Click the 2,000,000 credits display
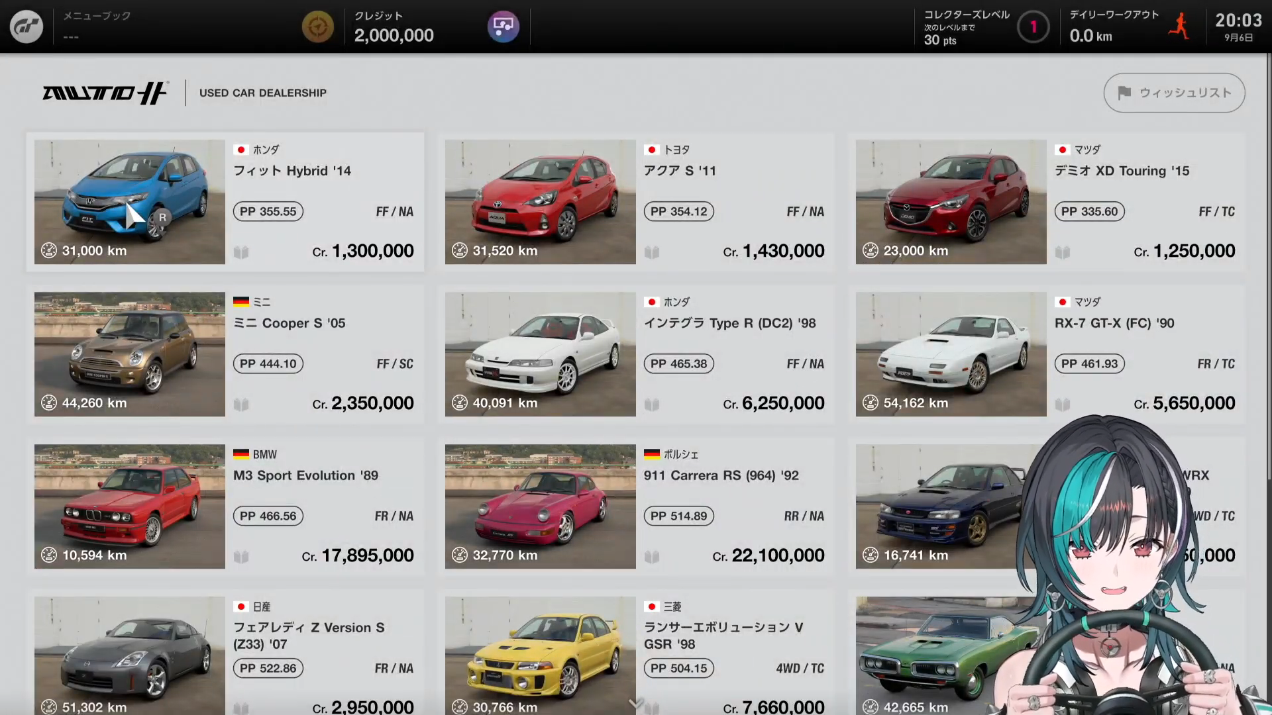The height and width of the screenshot is (715, 1272). coord(394,35)
